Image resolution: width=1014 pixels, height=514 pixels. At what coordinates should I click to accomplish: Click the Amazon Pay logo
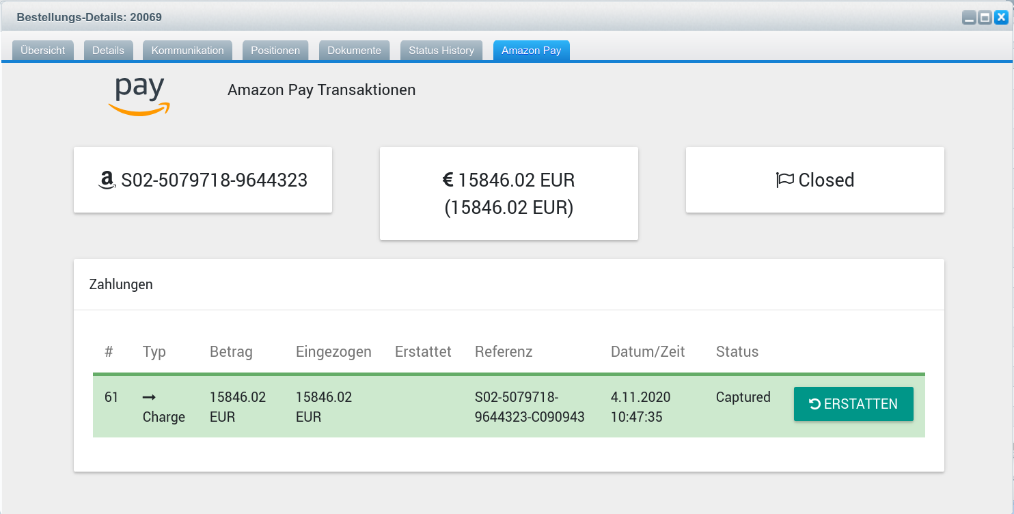click(x=139, y=96)
